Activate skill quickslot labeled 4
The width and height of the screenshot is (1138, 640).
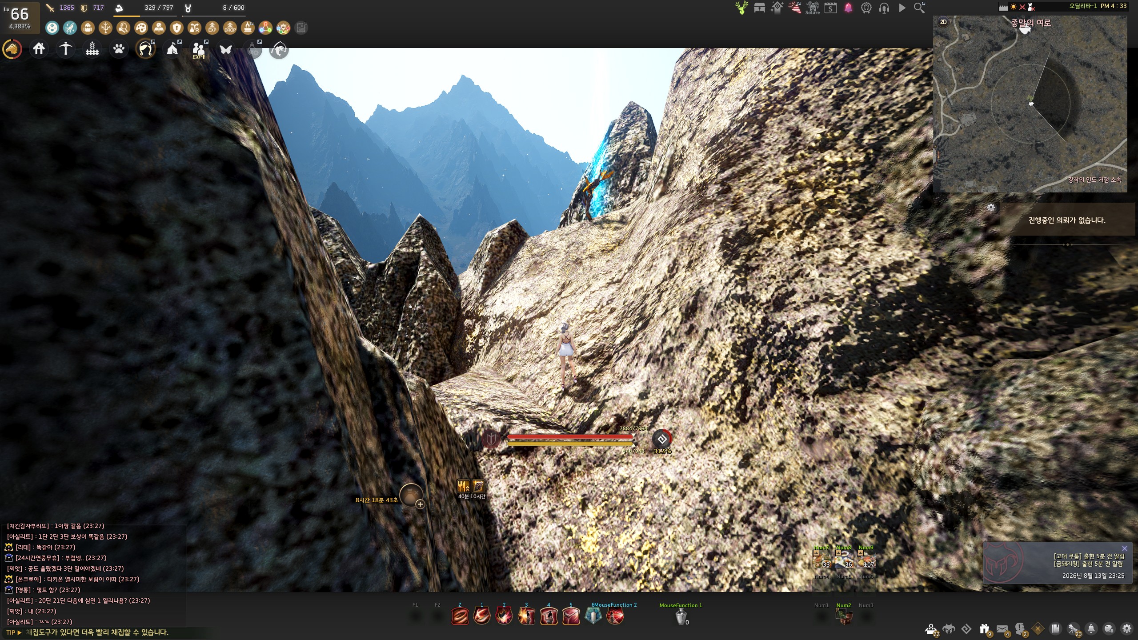click(549, 616)
